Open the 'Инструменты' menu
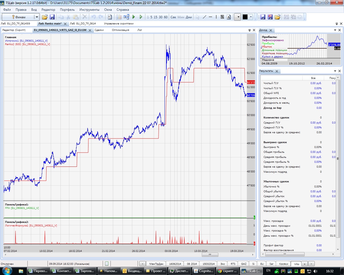The width and height of the screenshot is (344, 275). tap(89, 9)
